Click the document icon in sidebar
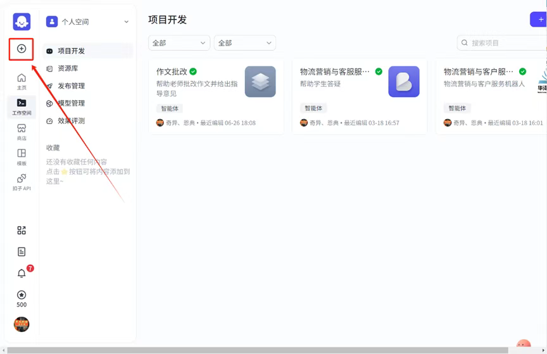This screenshot has width=547, height=354. tap(22, 251)
